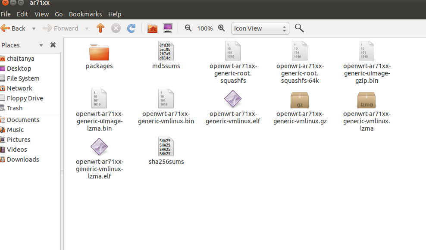The height and width of the screenshot is (250, 426).
Task: Select the packages folder icon
Action: coord(99,52)
